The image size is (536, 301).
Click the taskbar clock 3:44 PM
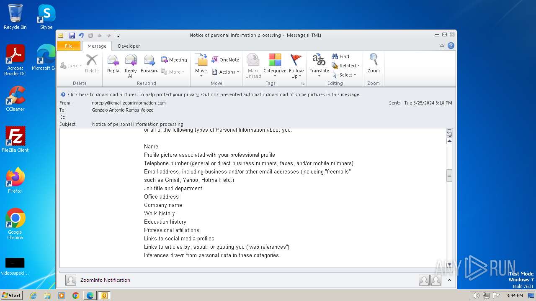pyautogui.click(x=514, y=296)
